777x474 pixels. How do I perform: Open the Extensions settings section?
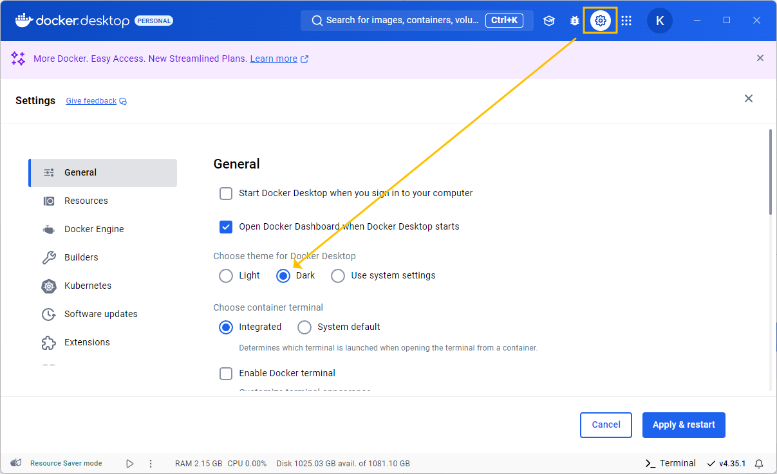click(103, 342)
